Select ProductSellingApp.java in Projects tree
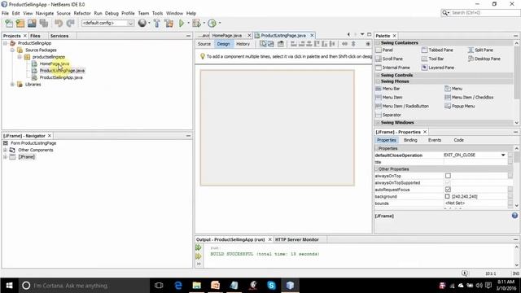521x293 pixels. [61, 77]
